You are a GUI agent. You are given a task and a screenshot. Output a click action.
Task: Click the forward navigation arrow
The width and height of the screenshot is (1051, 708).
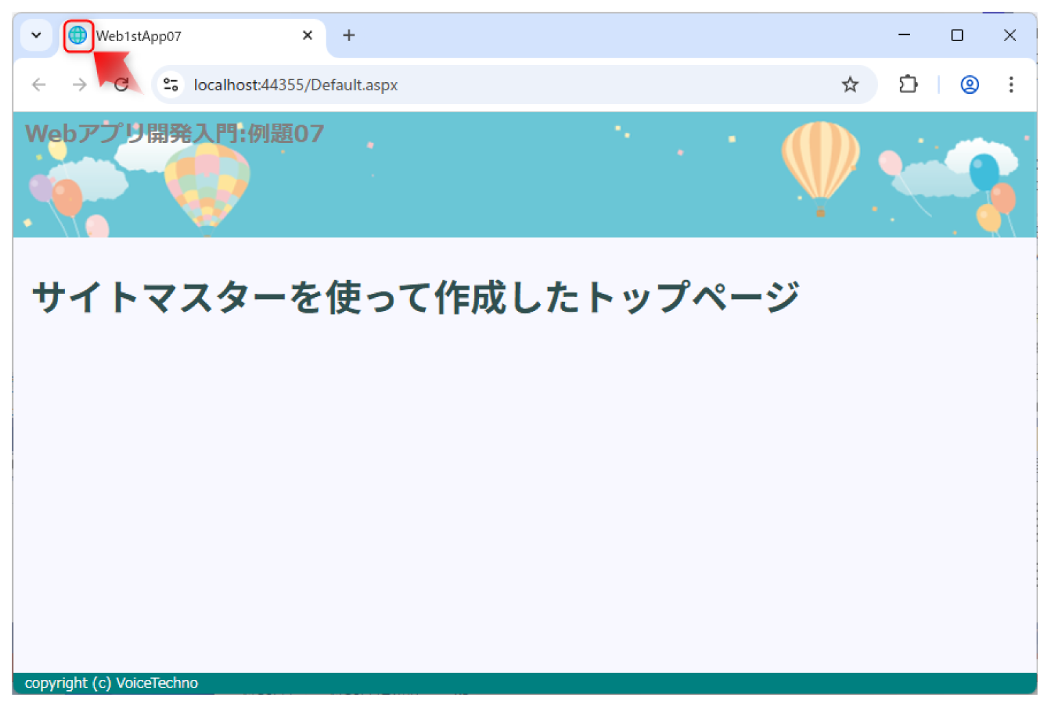pos(79,84)
